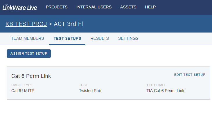This screenshot has height=115, width=212.
Task: Follow the KB TEST PROJ breadcrumb link
Action: (x=26, y=24)
